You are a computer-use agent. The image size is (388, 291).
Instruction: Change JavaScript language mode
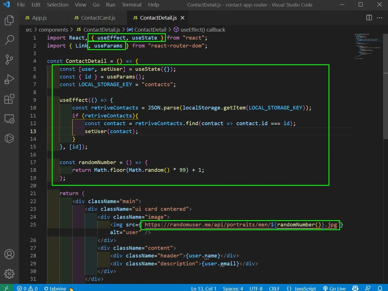click(301, 288)
